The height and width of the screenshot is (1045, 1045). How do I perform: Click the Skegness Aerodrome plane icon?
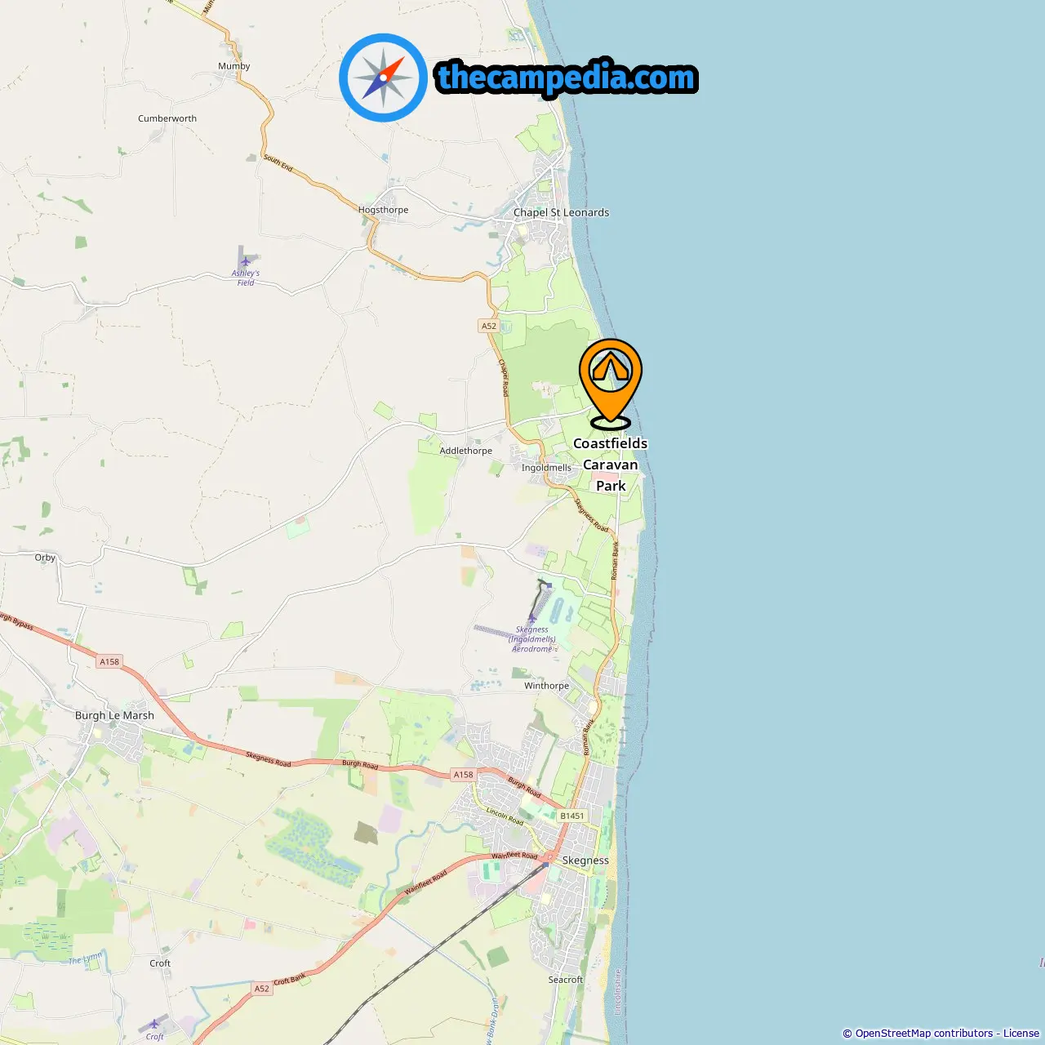[532, 620]
